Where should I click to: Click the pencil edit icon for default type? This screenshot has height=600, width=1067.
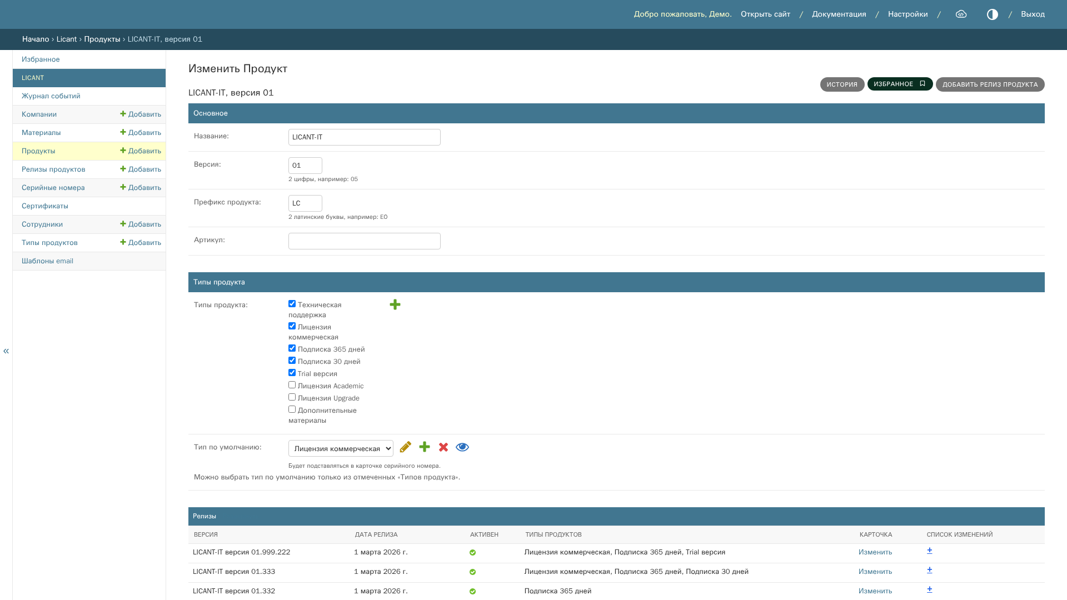[x=406, y=447]
